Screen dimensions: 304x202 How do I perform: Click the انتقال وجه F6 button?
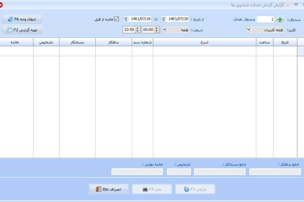(x=22, y=19)
